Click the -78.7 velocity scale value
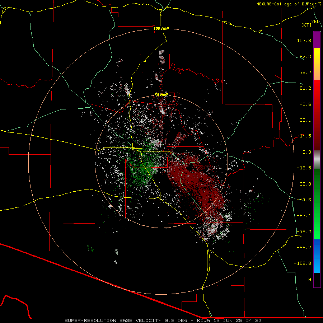323x323 pixels. tap(304, 232)
